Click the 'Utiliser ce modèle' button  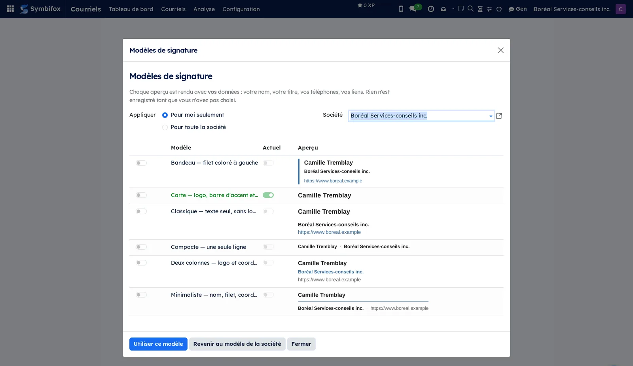pyautogui.click(x=158, y=344)
